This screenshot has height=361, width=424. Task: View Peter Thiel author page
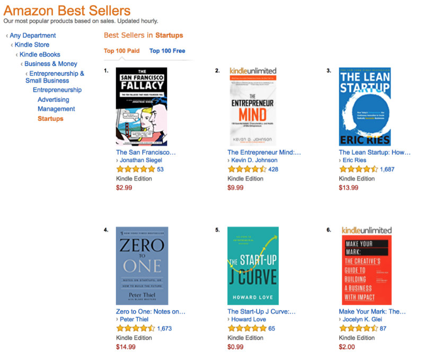[135, 320]
